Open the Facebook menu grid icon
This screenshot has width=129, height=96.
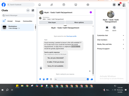114,5
